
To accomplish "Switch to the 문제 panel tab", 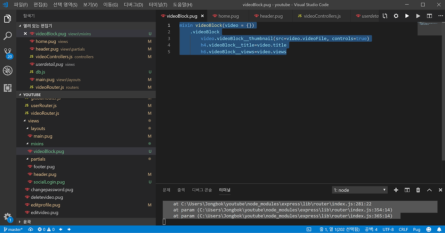I will pyautogui.click(x=167, y=190).
